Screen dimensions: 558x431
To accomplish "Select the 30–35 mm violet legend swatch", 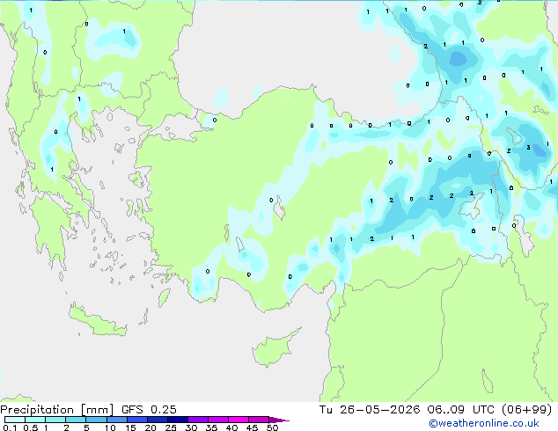I will coord(198,420).
